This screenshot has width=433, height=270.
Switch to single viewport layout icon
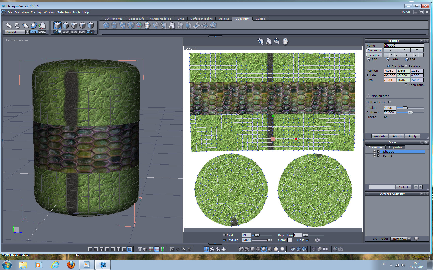pos(90,249)
